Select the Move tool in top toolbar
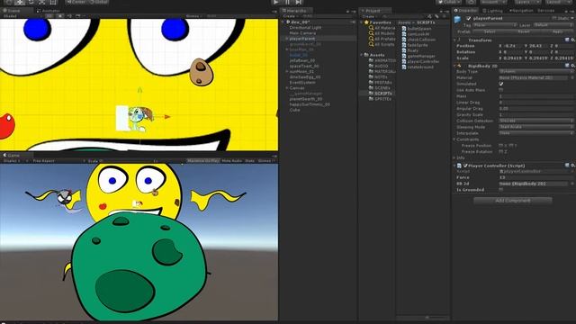Image resolution: width=576 pixels, height=324 pixels. tap(20, 2)
